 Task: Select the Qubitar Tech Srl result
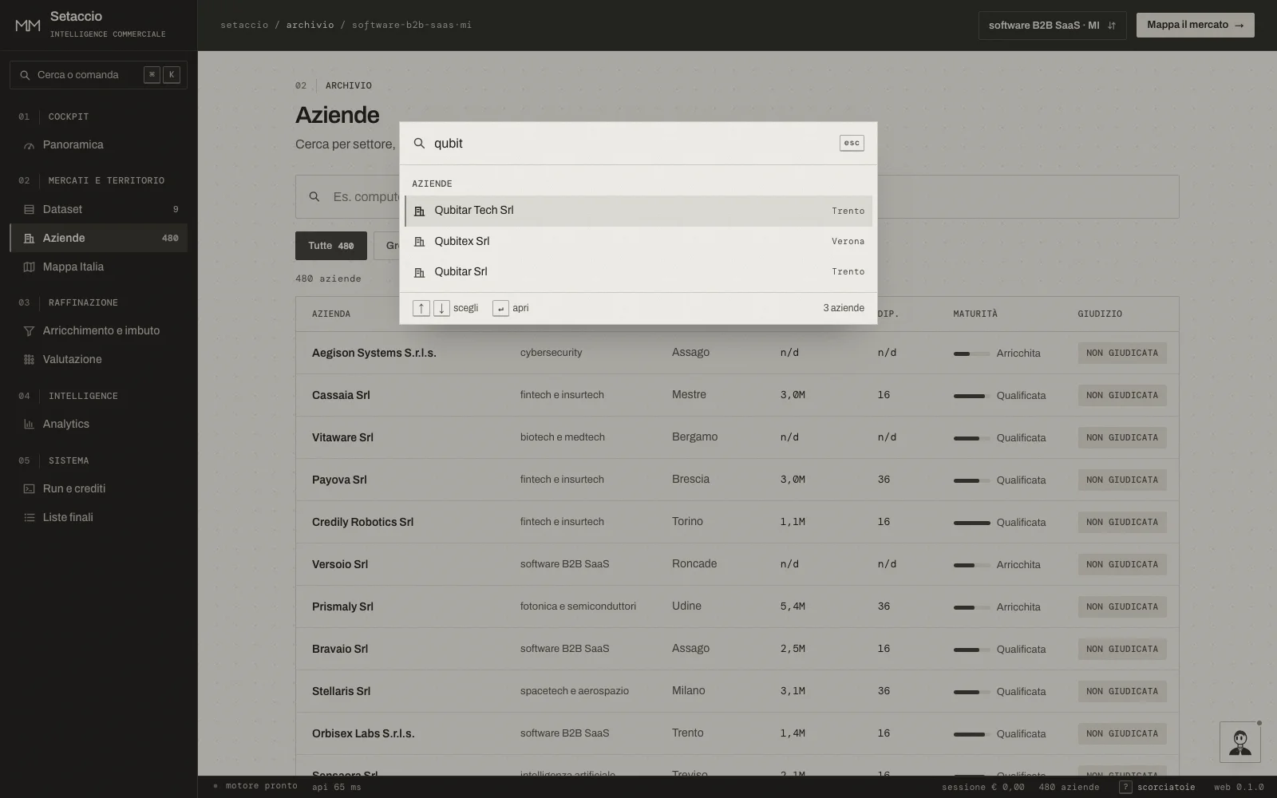pos(638,211)
